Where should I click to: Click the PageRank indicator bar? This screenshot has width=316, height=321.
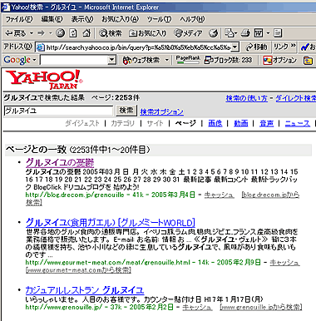coord(188,60)
